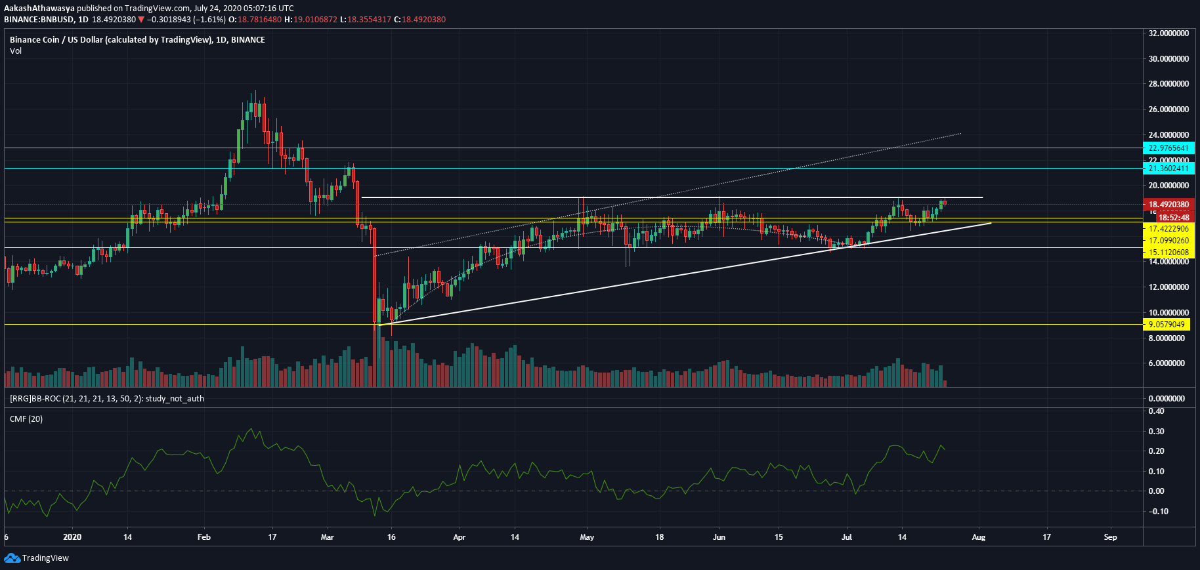The image size is (1200, 570).
Task: Open the AakashAthawasya author name
Action: point(39,9)
